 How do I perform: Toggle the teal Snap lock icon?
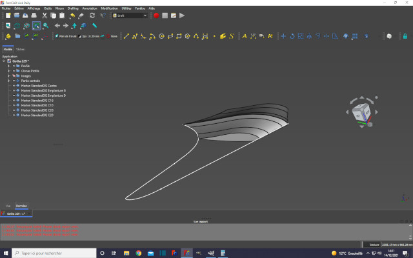tap(405, 36)
